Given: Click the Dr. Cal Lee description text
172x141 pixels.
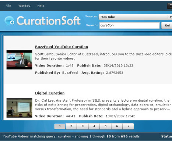Looking at the screenshot, I should pos(103,105).
